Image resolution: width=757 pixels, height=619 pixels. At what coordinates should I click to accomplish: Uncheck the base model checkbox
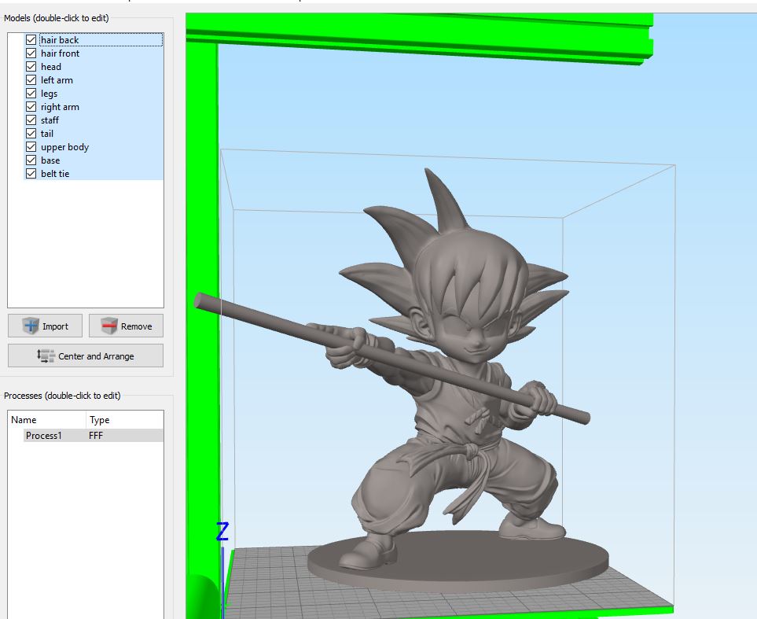click(x=31, y=160)
